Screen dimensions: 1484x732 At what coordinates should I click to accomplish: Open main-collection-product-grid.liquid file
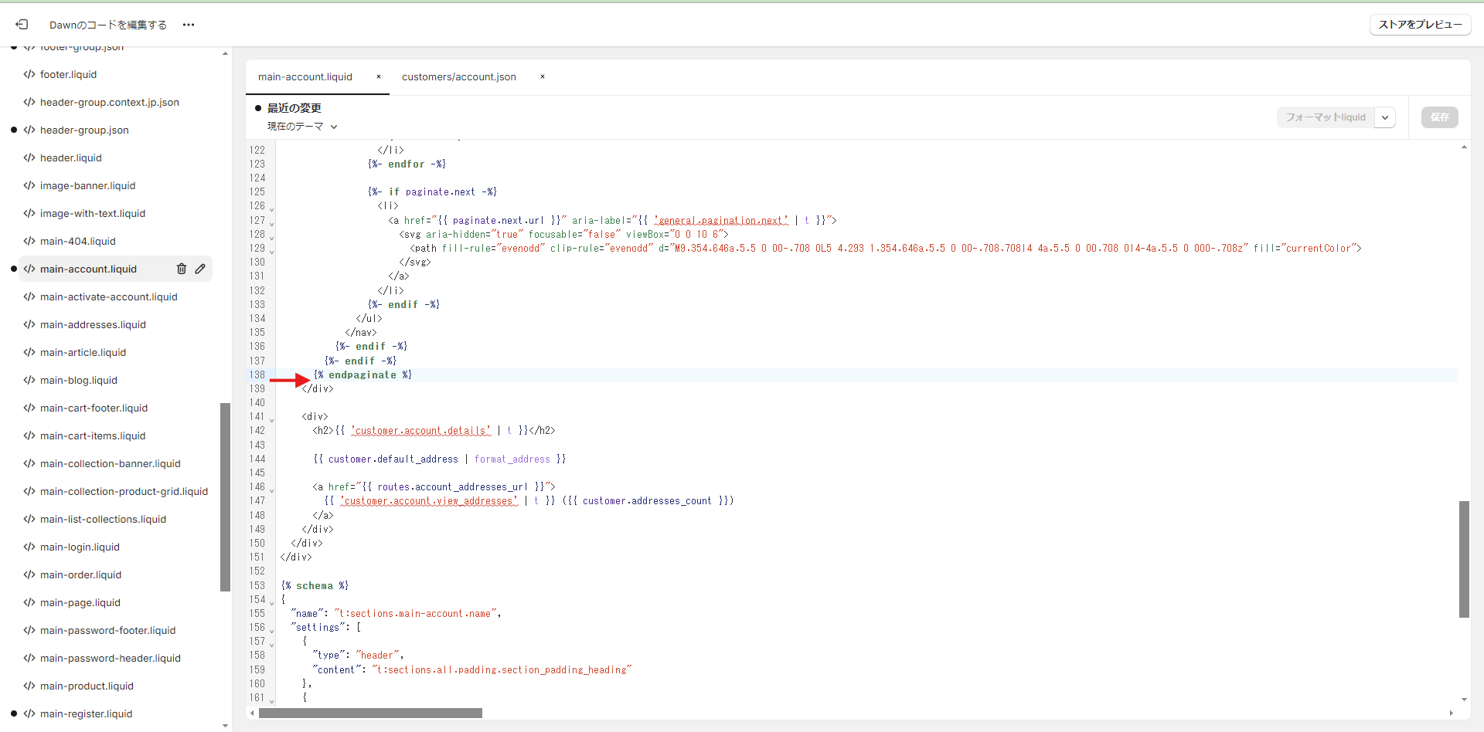tap(124, 491)
